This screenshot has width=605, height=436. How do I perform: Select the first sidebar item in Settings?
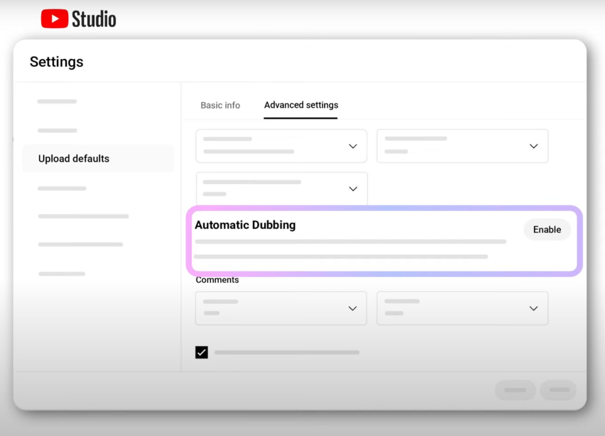click(x=57, y=102)
